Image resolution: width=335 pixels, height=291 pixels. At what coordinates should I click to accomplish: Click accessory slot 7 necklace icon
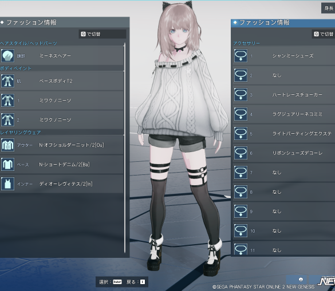point(241,172)
